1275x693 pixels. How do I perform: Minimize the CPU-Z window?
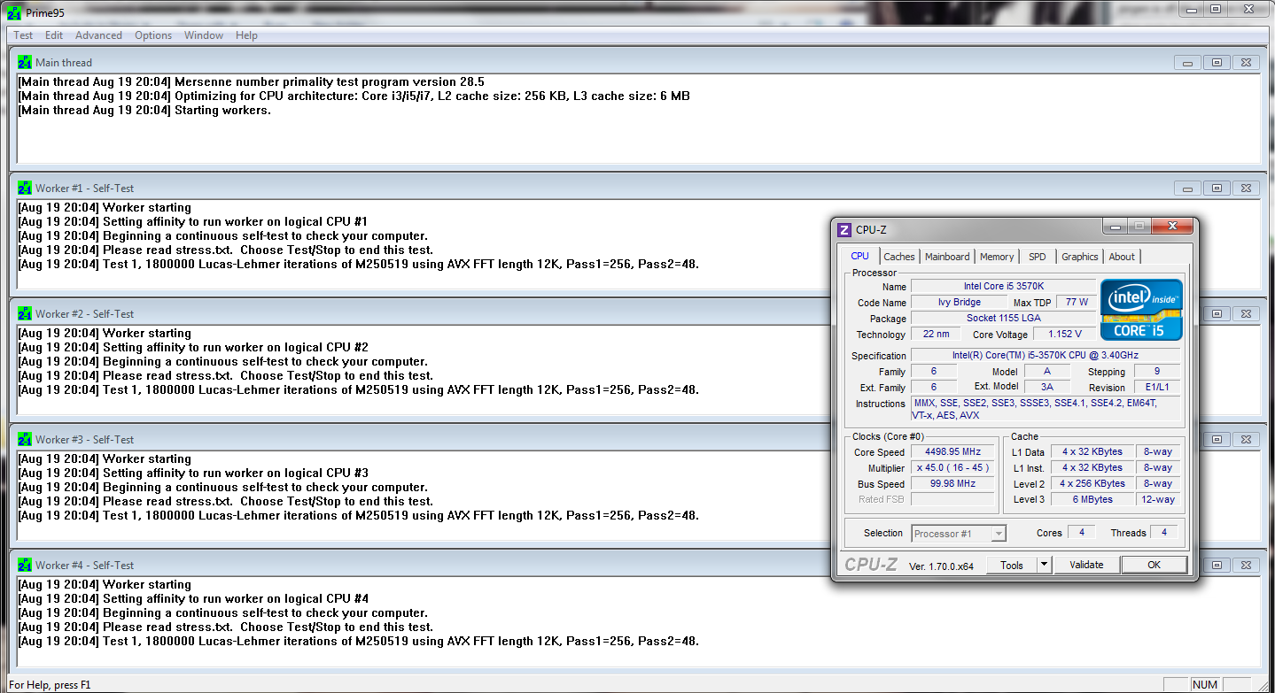(x=1115, y=226)
